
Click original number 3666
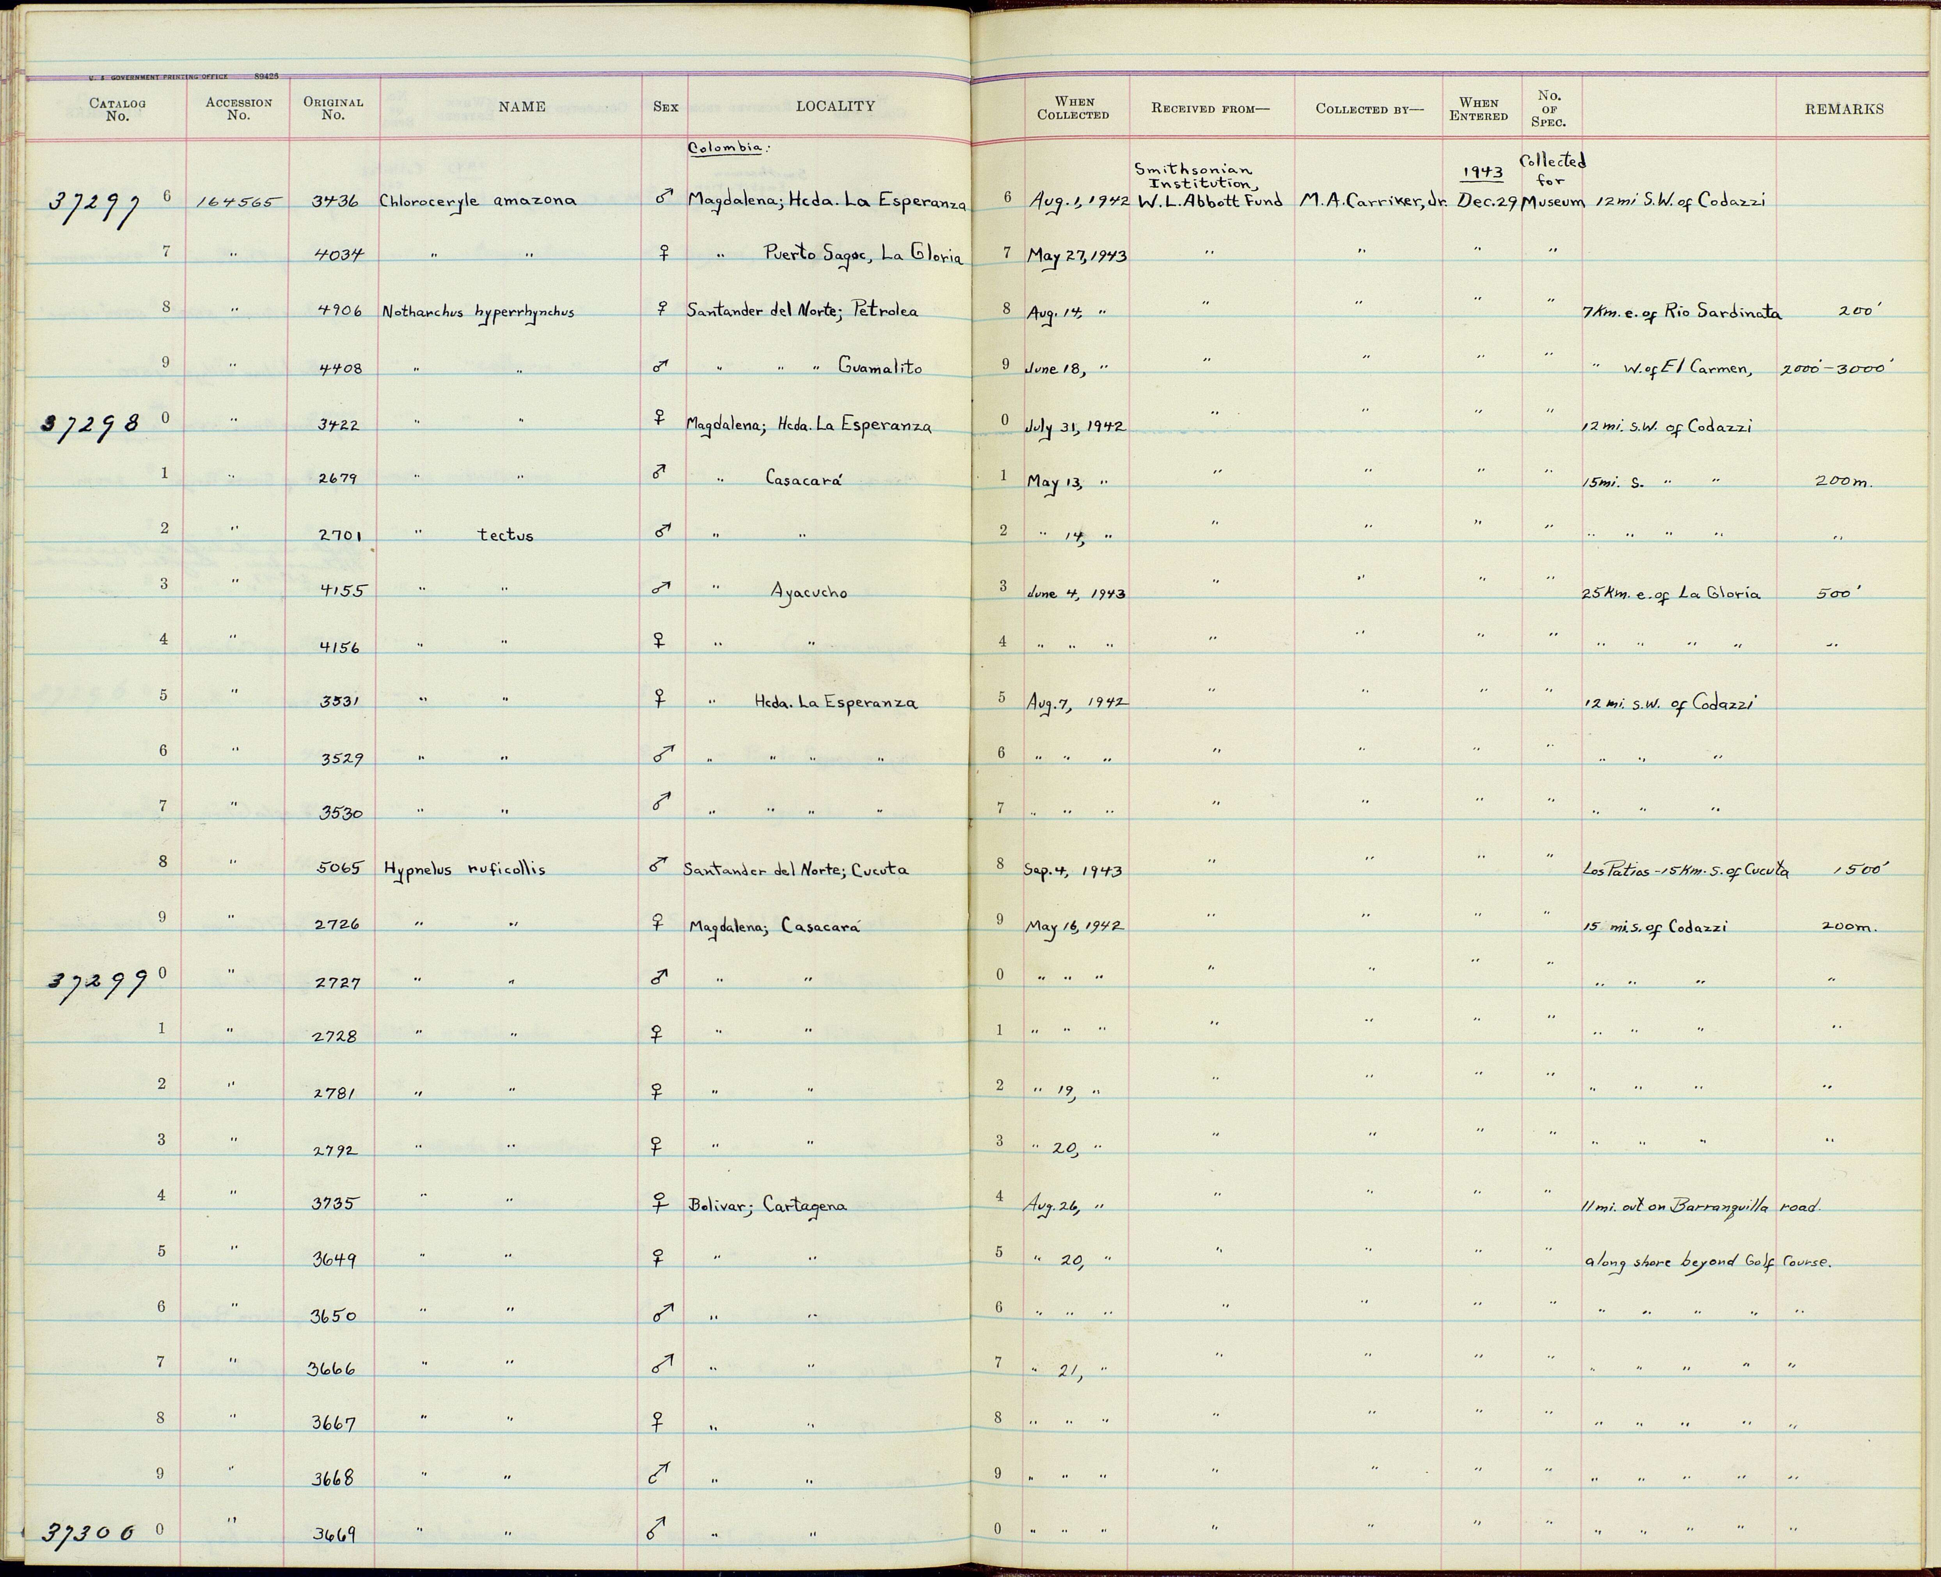click(331, 1369)
